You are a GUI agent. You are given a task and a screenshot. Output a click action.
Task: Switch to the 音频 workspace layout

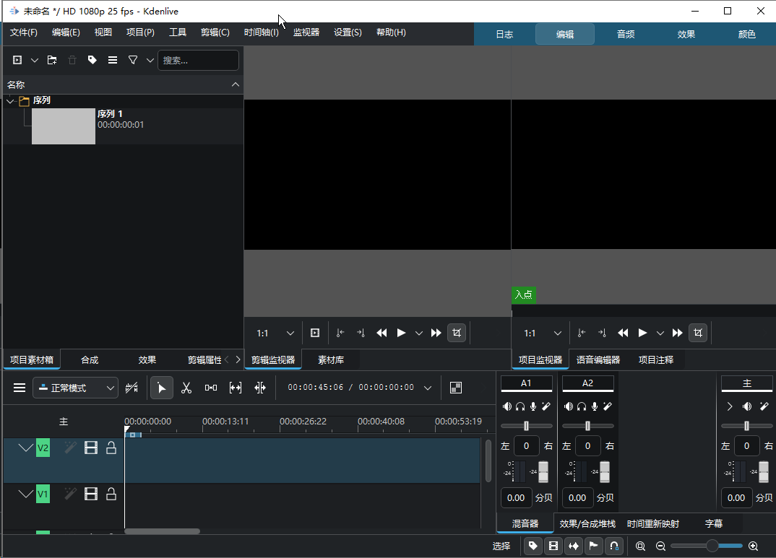(x=626, y=34)
